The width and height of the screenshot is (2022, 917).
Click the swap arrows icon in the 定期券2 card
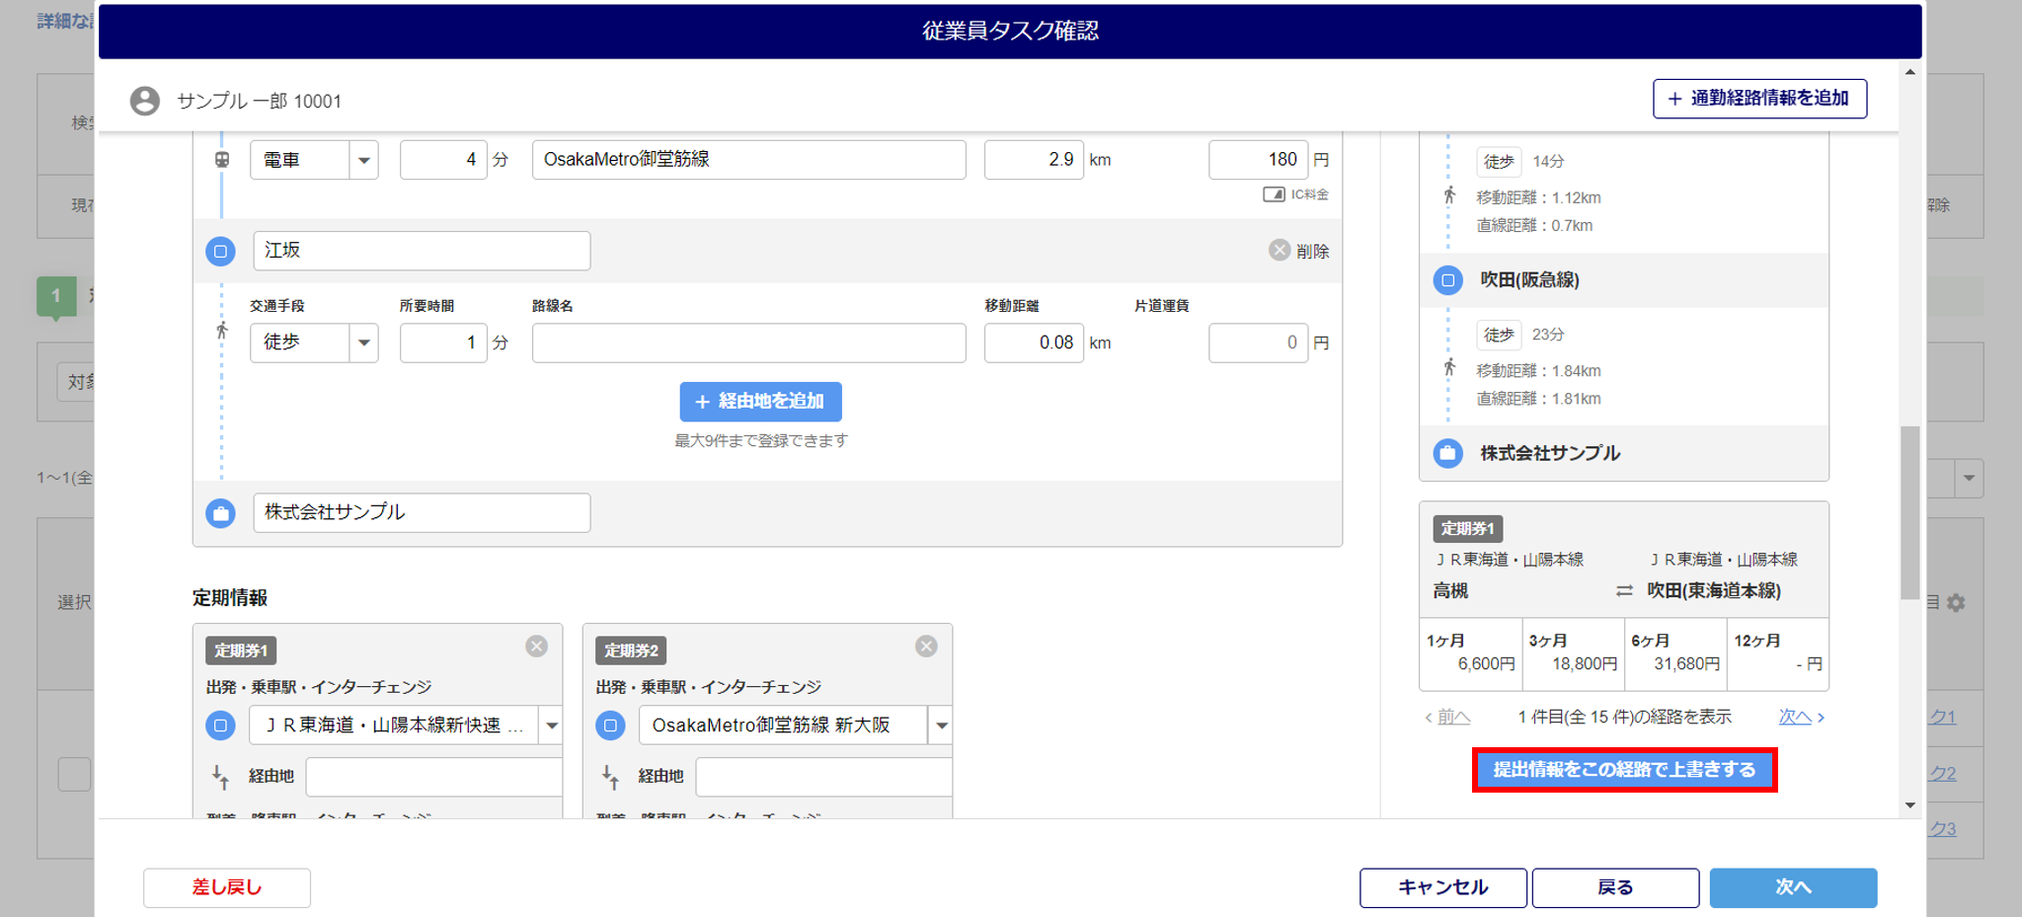tap(610, 778)
